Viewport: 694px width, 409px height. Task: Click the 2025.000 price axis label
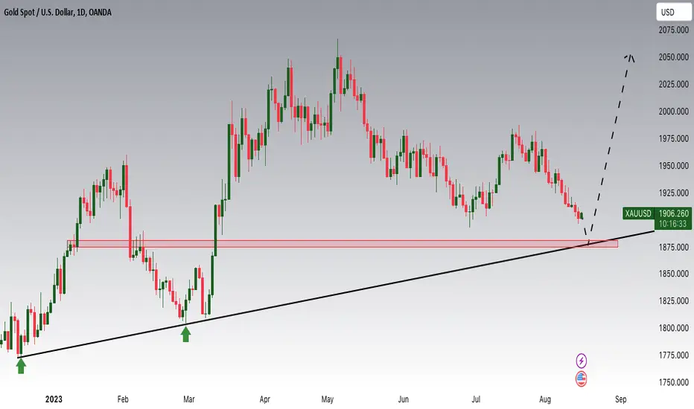click(x=674, y=84)
